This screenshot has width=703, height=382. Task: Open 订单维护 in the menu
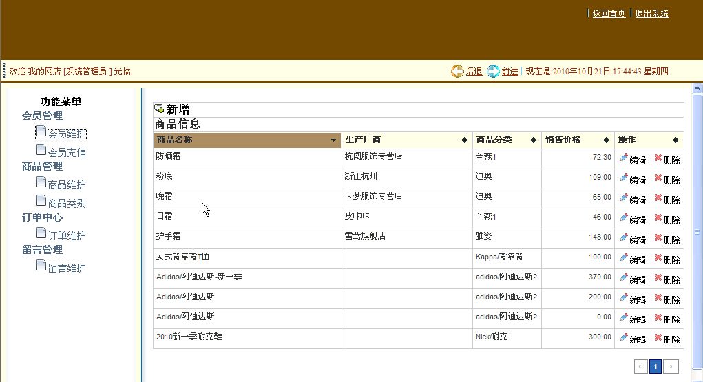(x=67, y=236)
